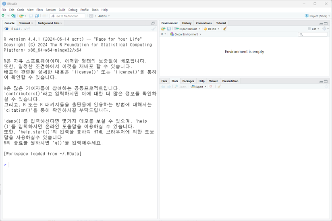The image size is (332, 221).
Task: Open the File menu
Action: point(4,10)
